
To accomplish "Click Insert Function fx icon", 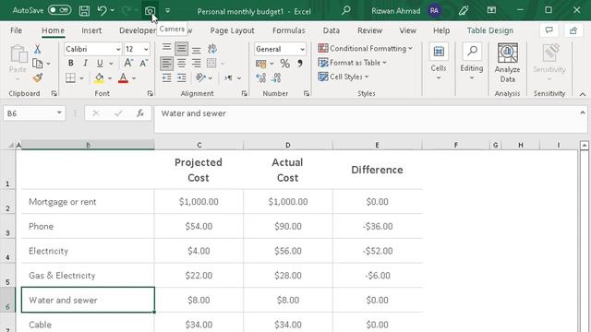I will tap(140, 113).
